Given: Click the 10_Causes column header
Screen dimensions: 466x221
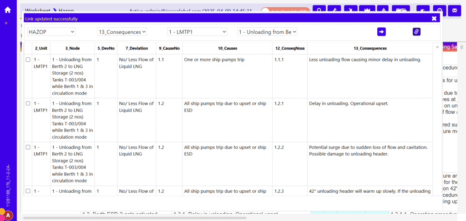Looking at the screenshot, I should point(227,48).
